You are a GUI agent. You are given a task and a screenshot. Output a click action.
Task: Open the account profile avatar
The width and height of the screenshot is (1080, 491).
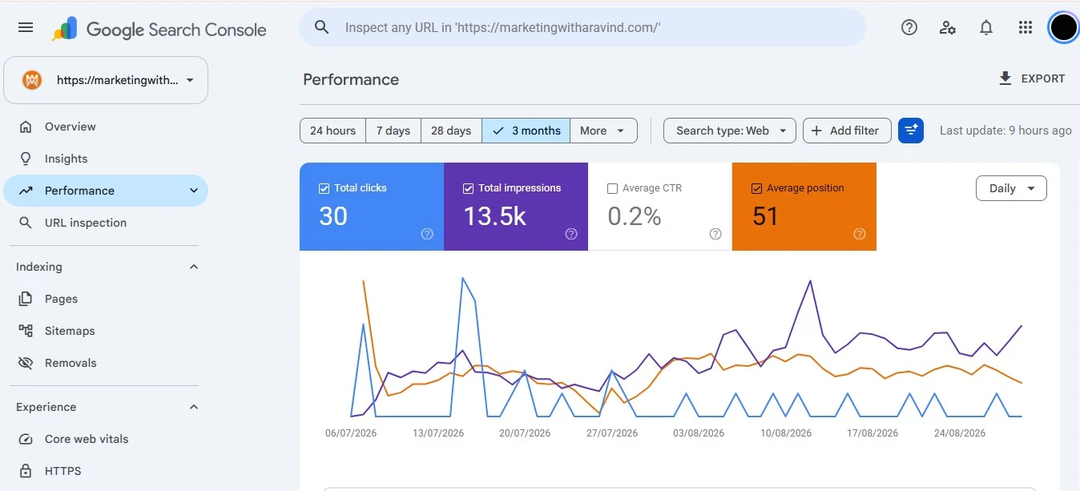(1063, 27)
